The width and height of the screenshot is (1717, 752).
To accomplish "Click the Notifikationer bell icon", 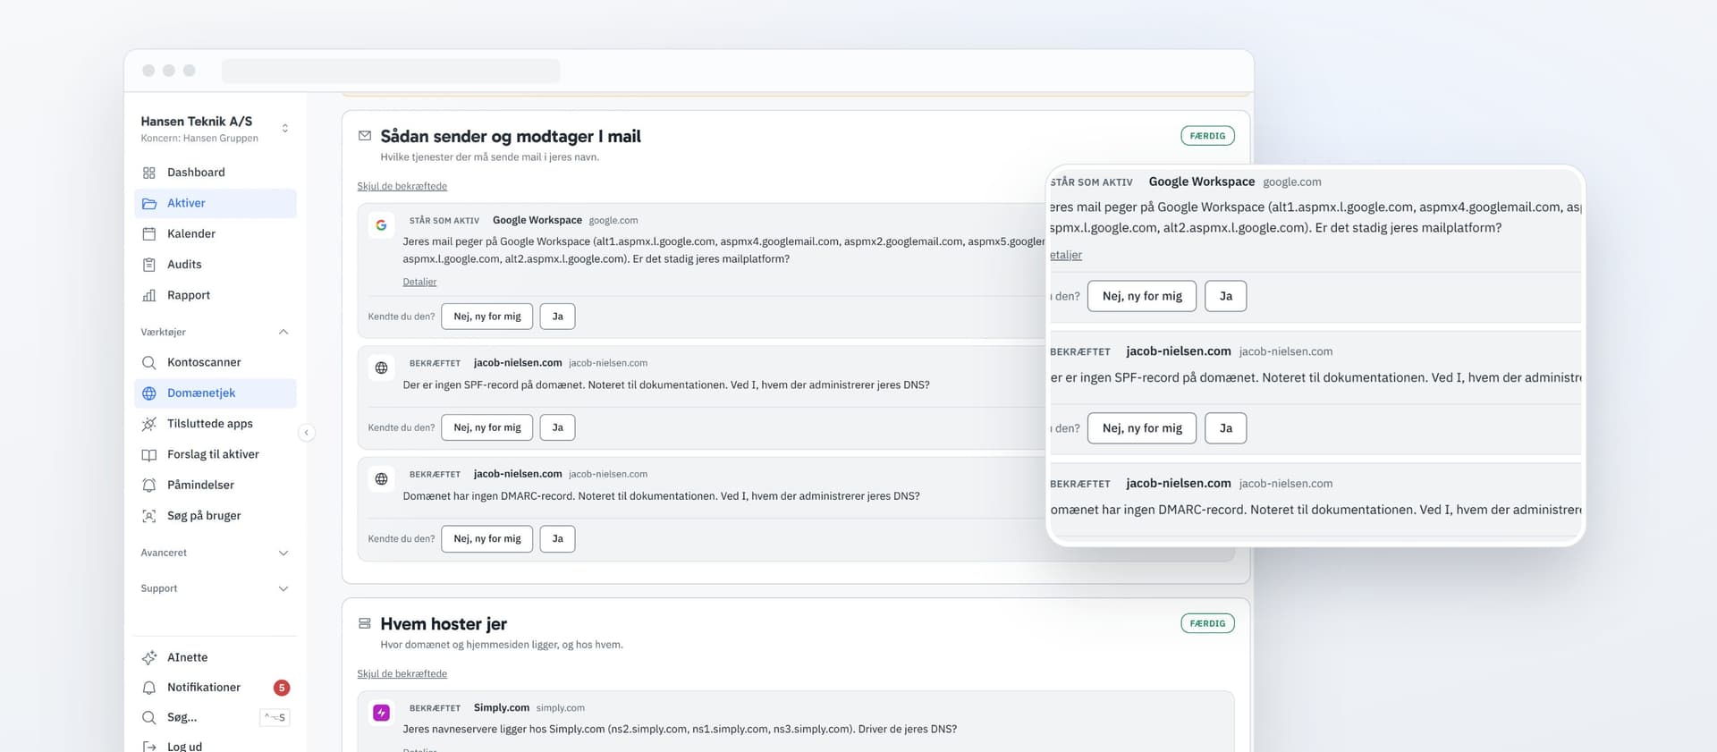I will 149,688.
